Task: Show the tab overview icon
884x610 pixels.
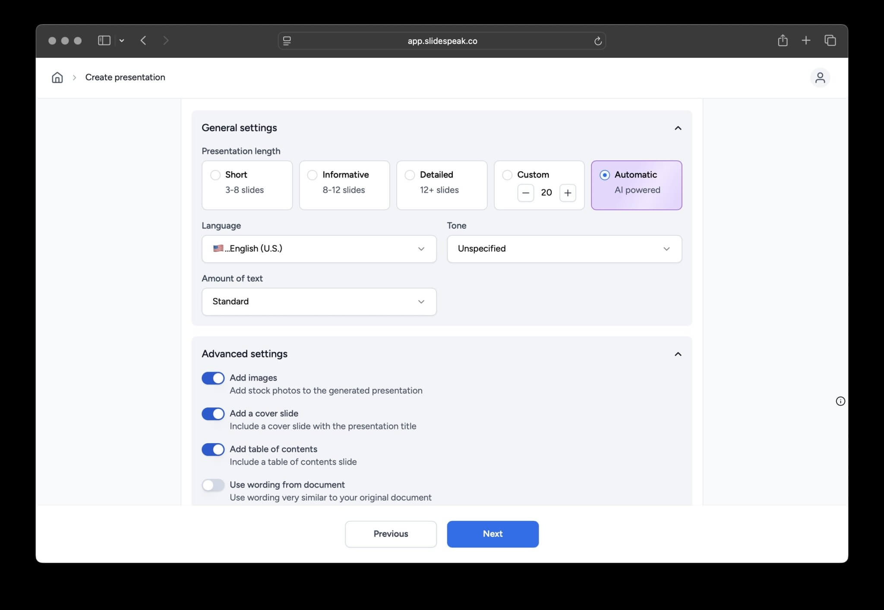Action: (830, 41)
